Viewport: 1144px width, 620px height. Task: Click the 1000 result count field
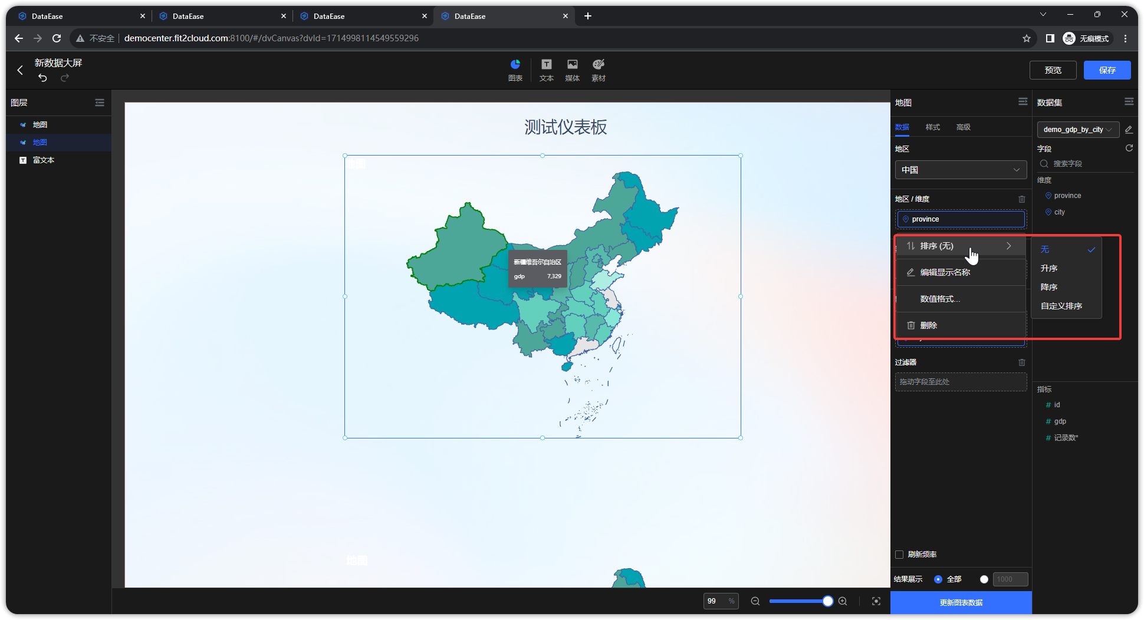tap(1010, 579)
